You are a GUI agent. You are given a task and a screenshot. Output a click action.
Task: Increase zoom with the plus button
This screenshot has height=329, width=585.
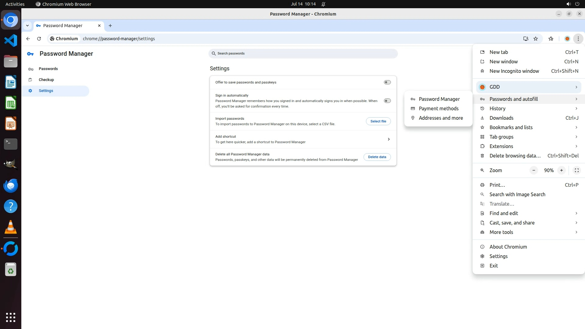(x=561, y=171)
